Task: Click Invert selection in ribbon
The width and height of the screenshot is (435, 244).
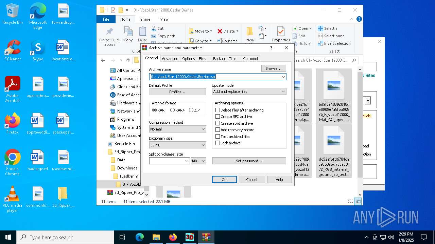Action: (x=334, y=43)
